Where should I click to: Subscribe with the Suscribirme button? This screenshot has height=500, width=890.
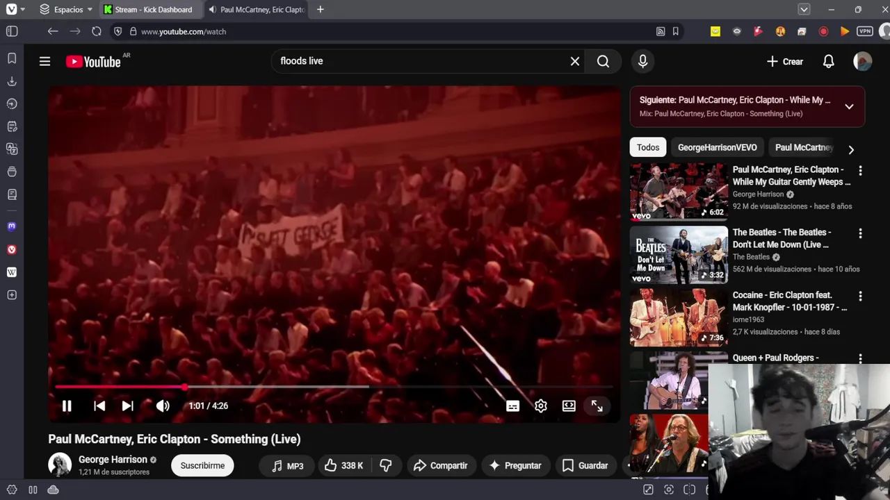202,465
